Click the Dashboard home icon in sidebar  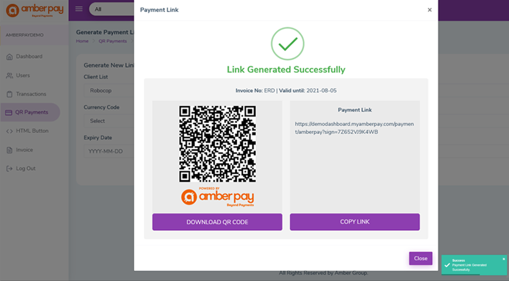coord(9,56)
